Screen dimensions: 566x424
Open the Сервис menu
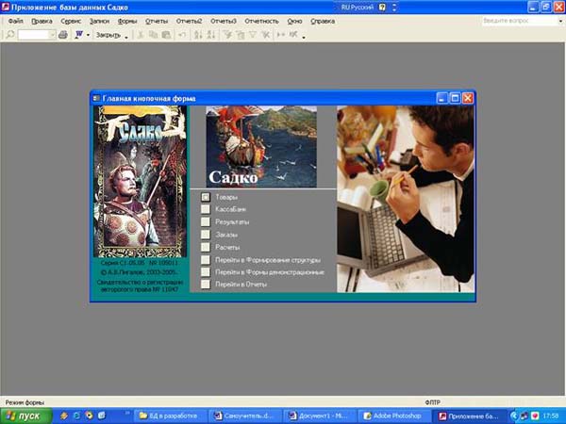[71, 21]
